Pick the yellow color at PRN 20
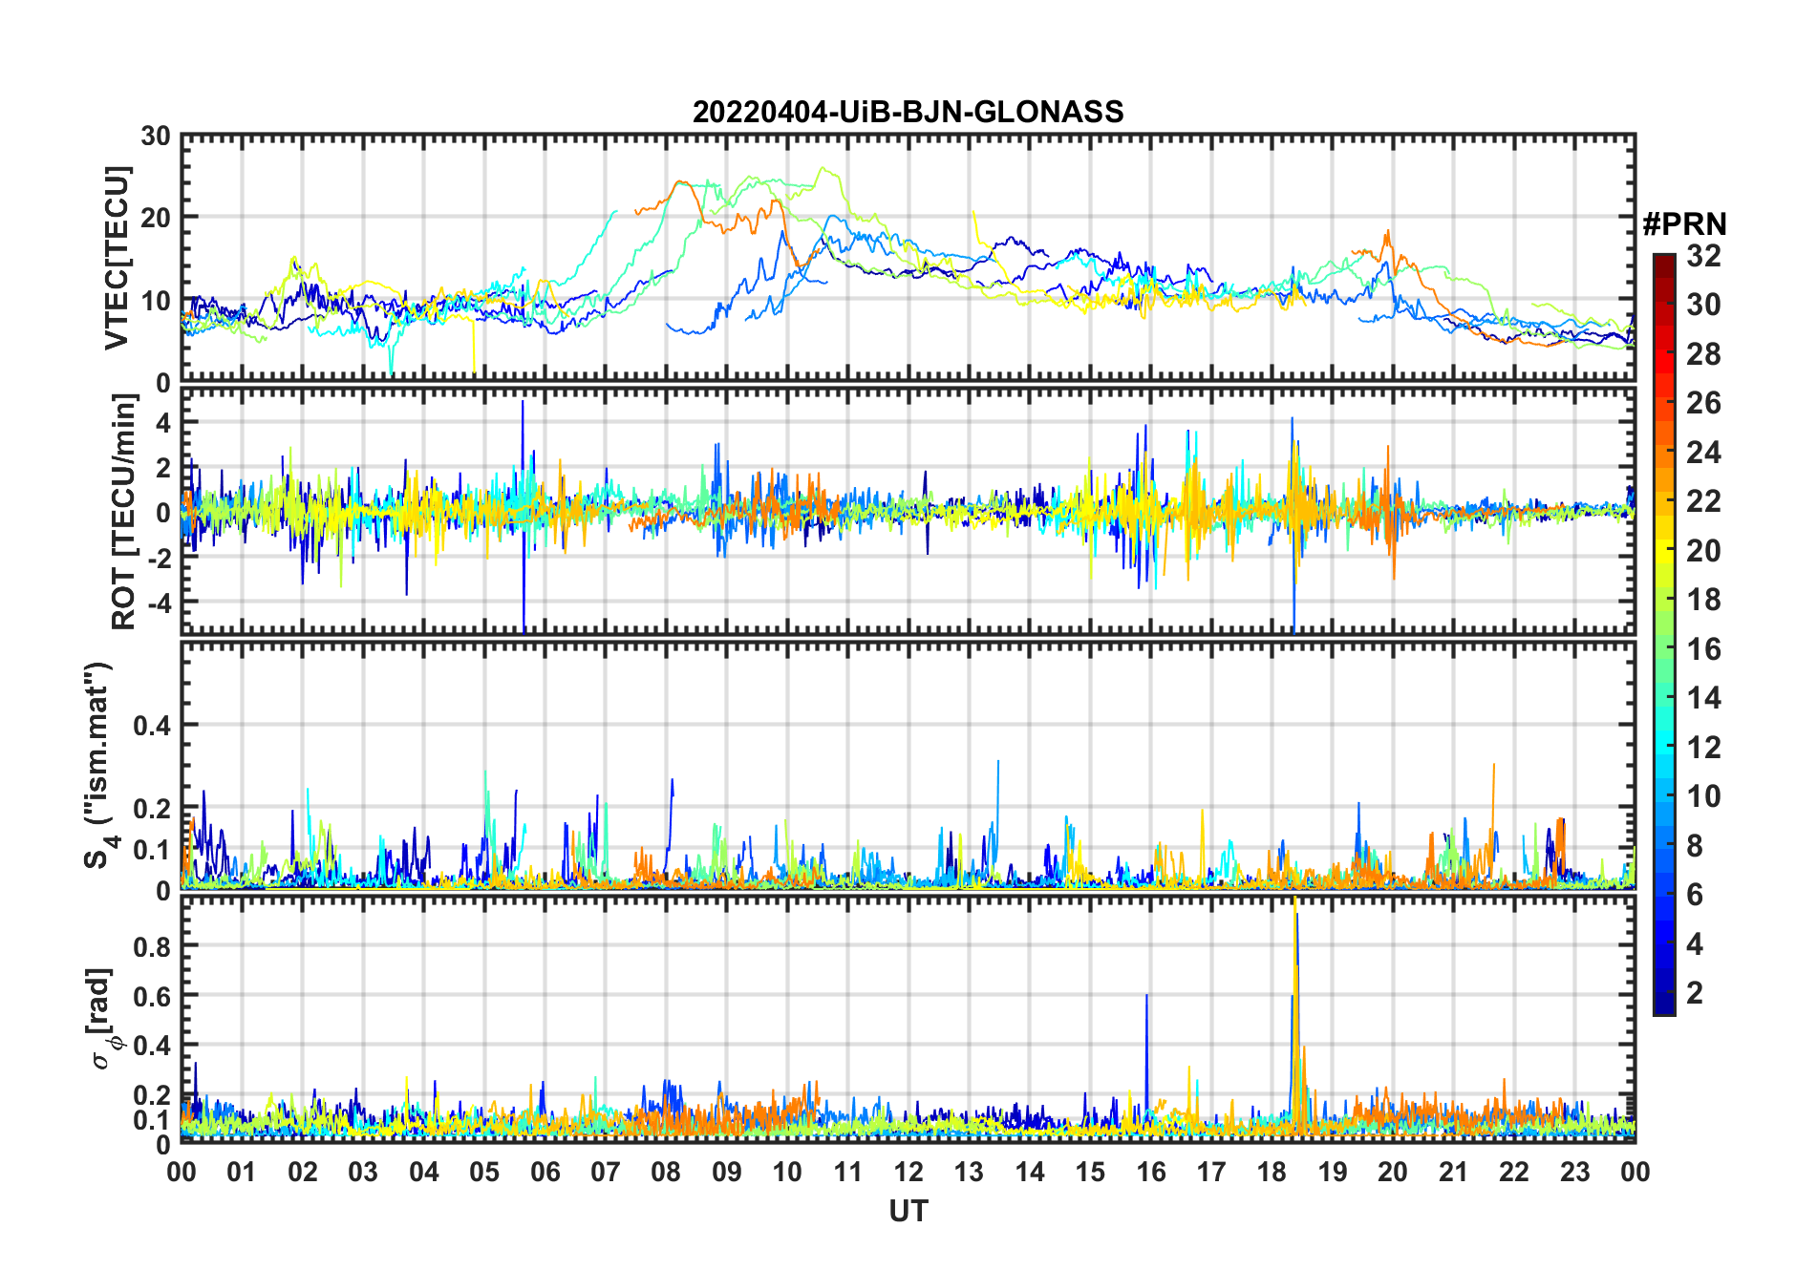 click(x=1664, y=550)
